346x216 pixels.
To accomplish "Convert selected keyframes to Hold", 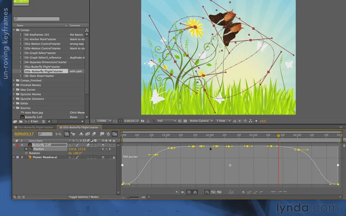I will 249,192.
